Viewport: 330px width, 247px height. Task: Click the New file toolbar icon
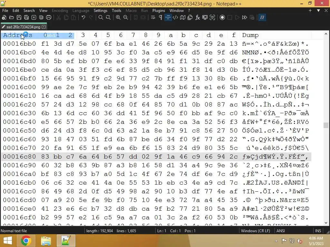(x=4, y=17)
